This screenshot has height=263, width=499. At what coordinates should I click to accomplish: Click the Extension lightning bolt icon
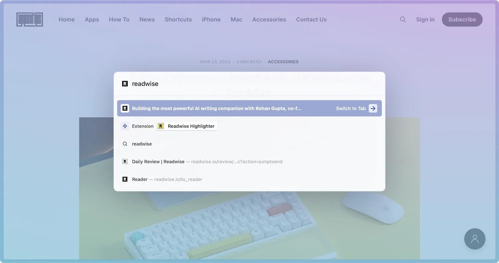point(125,126)
